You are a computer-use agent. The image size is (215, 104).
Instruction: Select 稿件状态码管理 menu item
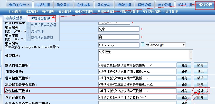click(x=42, y=38)
